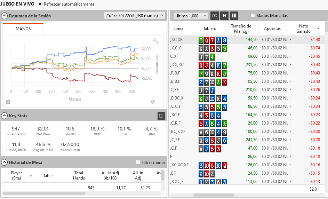
Task: Click the chart info icon
Action: (153, 102)
